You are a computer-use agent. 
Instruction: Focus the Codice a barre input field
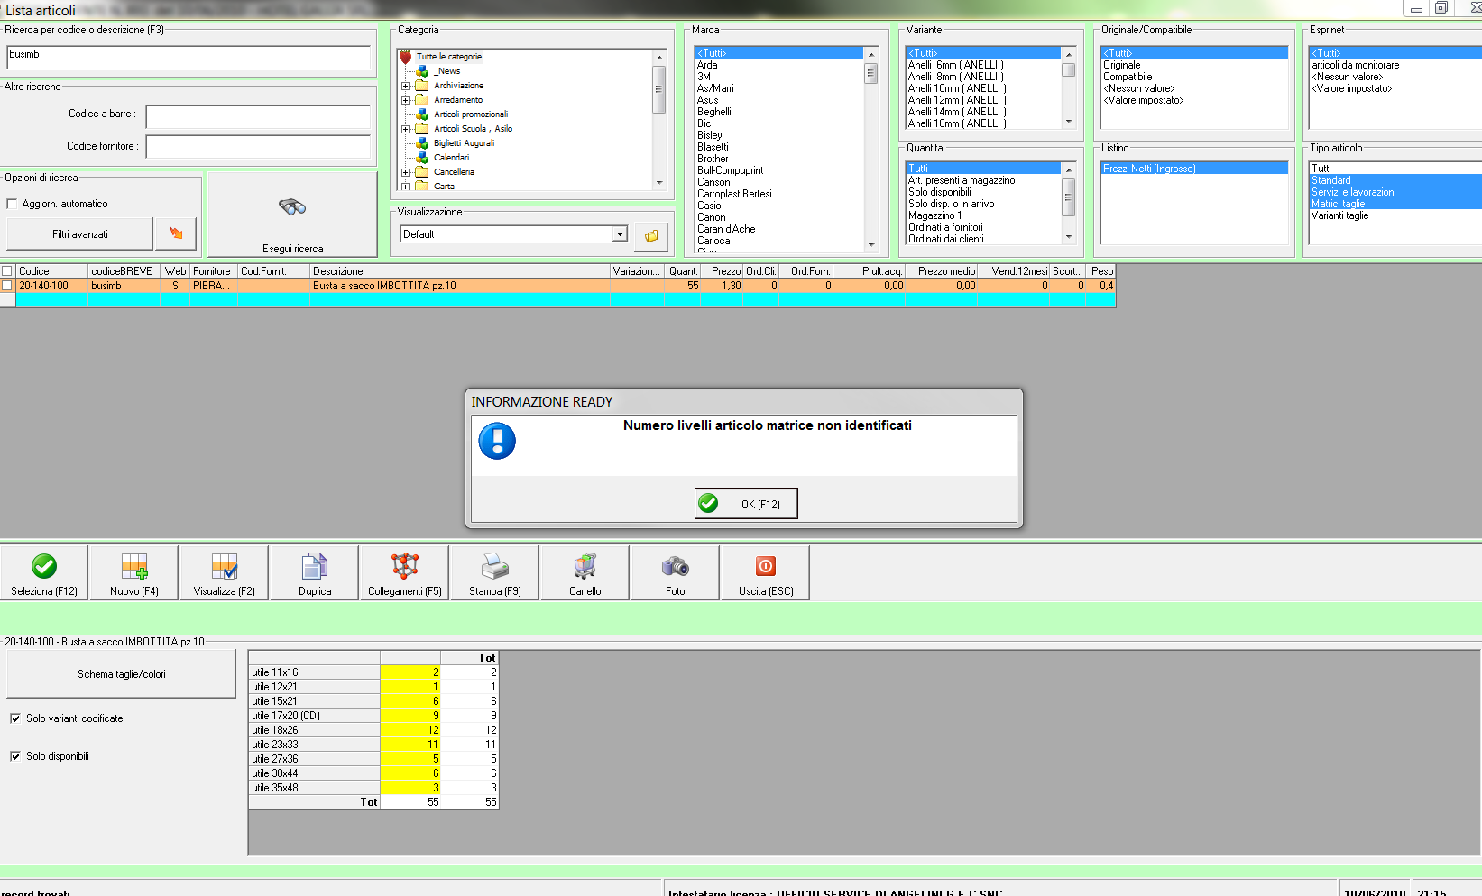(258, 117)
